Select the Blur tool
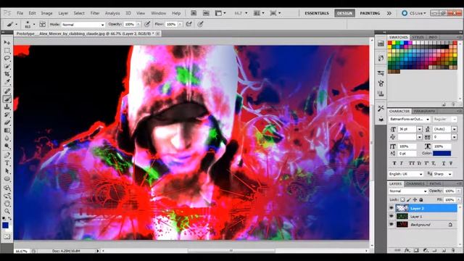This screenshot has height=261, width=464. pyautogui.click(x=7, y=138)
